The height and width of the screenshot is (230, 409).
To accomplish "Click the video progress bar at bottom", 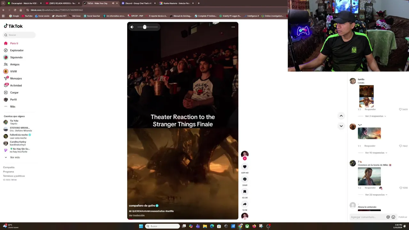I will (183, 219).
